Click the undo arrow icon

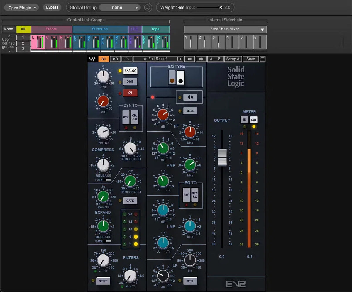coord(115,59)
